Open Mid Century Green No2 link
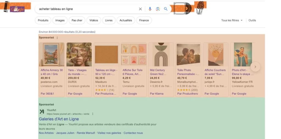Viewport: 281px width, 139px height. [158, 72]
